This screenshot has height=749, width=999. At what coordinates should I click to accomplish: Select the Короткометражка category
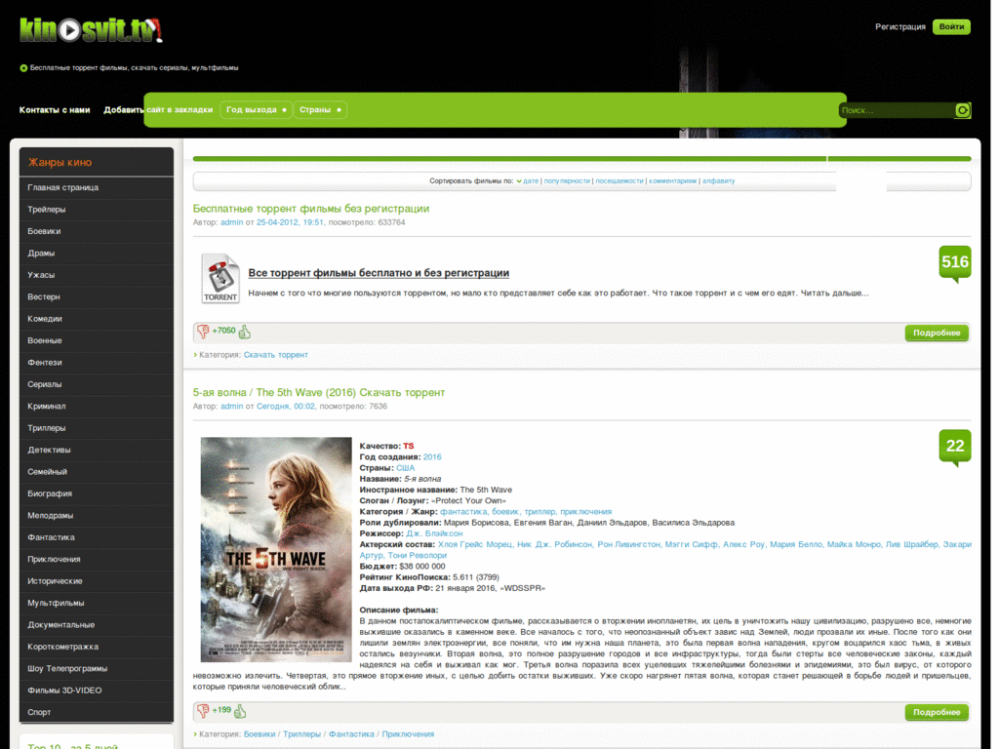tap(97, 647)
